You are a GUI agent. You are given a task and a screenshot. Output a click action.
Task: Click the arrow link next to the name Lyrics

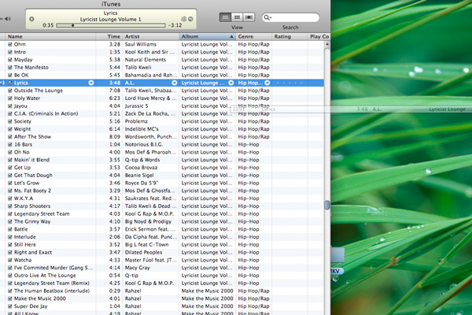[91, 83]
